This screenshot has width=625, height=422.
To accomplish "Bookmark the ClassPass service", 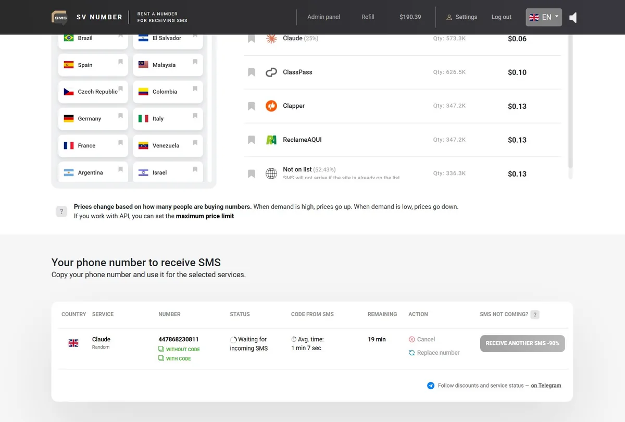I will [252, 72].
